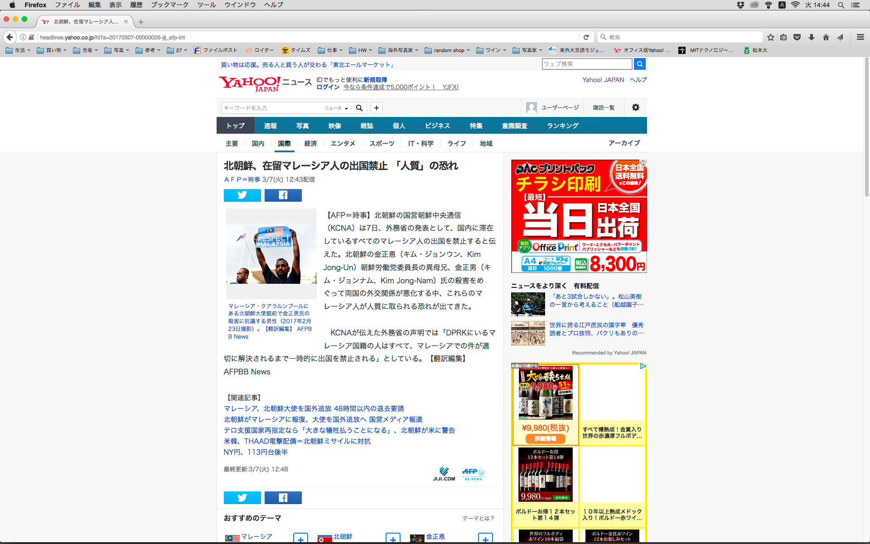Open the Firefox hamburger menu
Image resolution: width=870 pixels, height=544 pixels.
point(860,37)
